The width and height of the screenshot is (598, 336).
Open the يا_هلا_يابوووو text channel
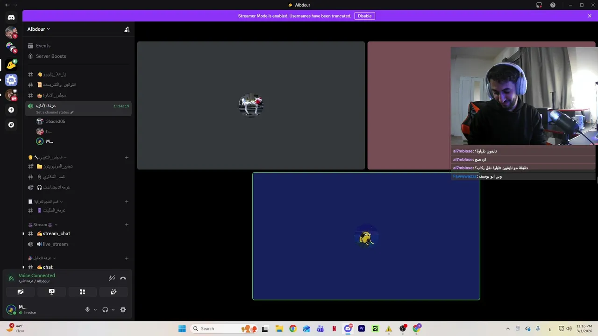coord(78,74)
